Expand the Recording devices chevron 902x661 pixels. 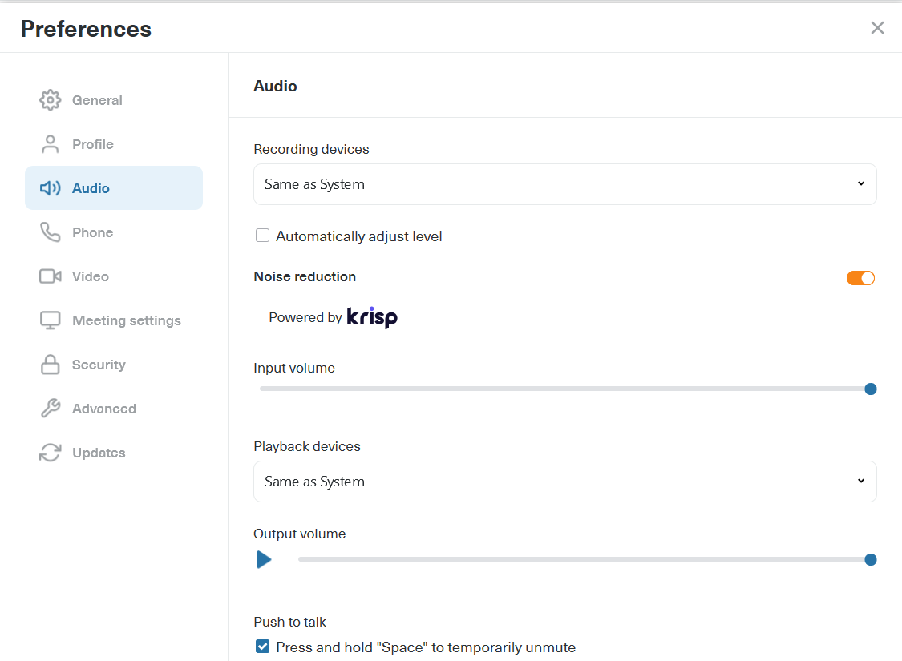pos(861,183)
